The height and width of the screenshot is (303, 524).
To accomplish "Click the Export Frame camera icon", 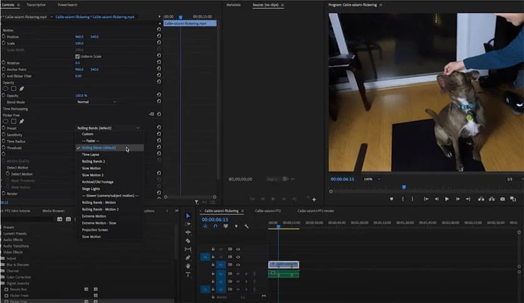I will tap(502, 199).
